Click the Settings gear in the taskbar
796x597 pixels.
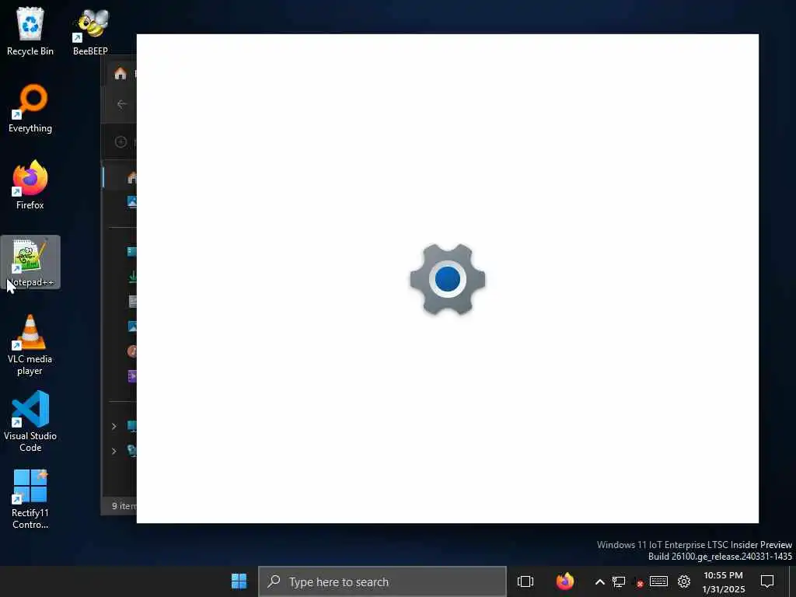click(684, 581)
